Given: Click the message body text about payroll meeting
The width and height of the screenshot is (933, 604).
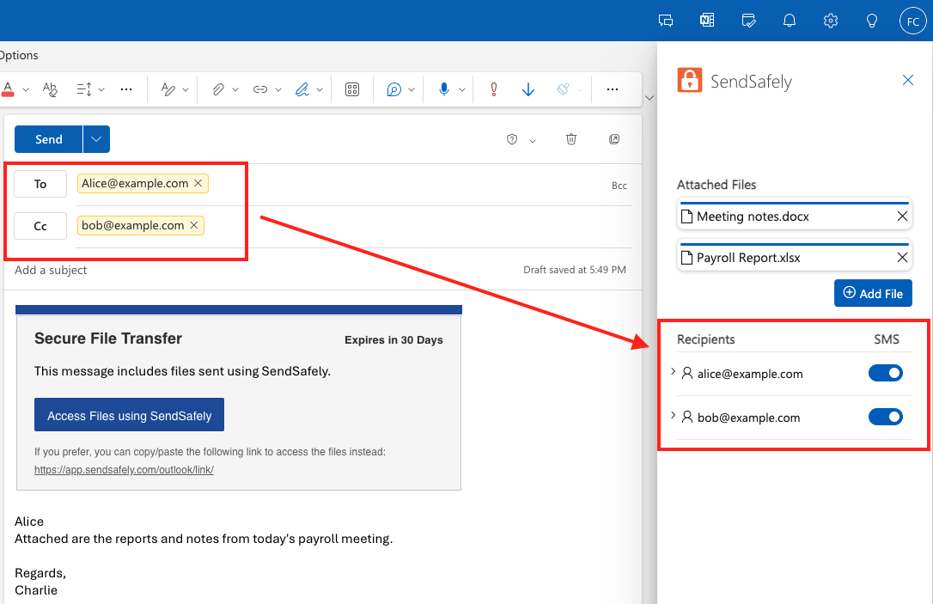Looking at the screenshot, I should (204, 540).
